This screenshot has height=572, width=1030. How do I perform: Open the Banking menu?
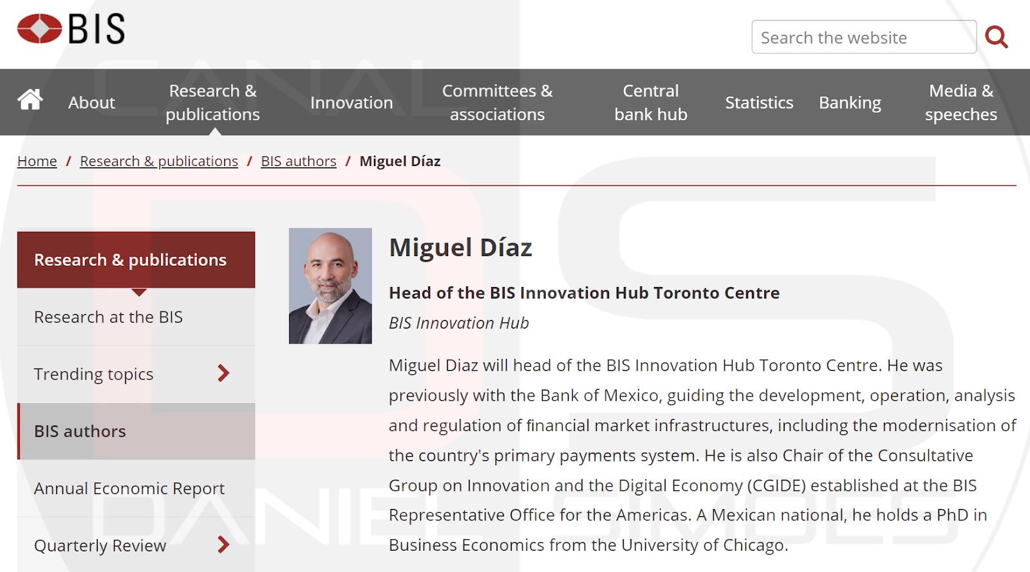[x=850, y=103]
